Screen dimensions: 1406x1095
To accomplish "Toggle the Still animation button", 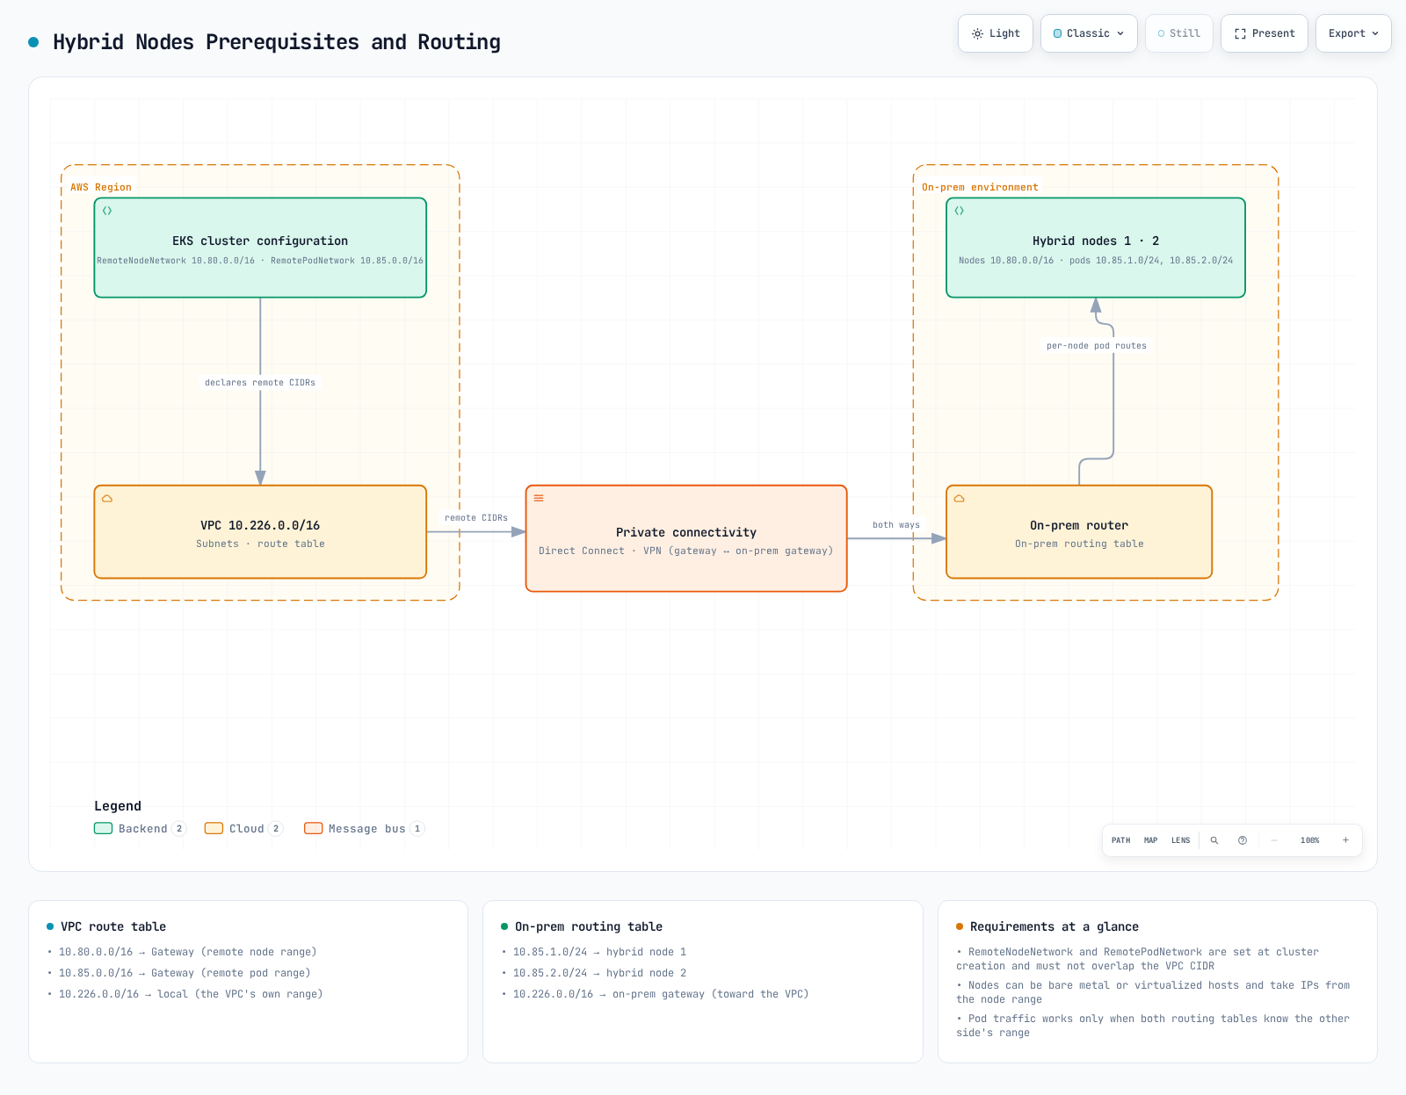I will click(x=1179, y=33).
